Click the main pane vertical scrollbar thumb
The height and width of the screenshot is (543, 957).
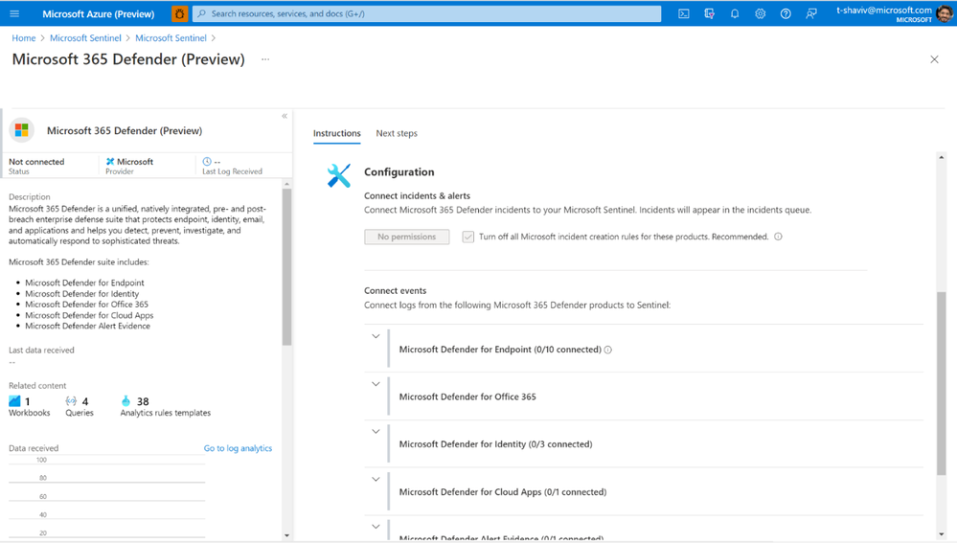point(941,383)
